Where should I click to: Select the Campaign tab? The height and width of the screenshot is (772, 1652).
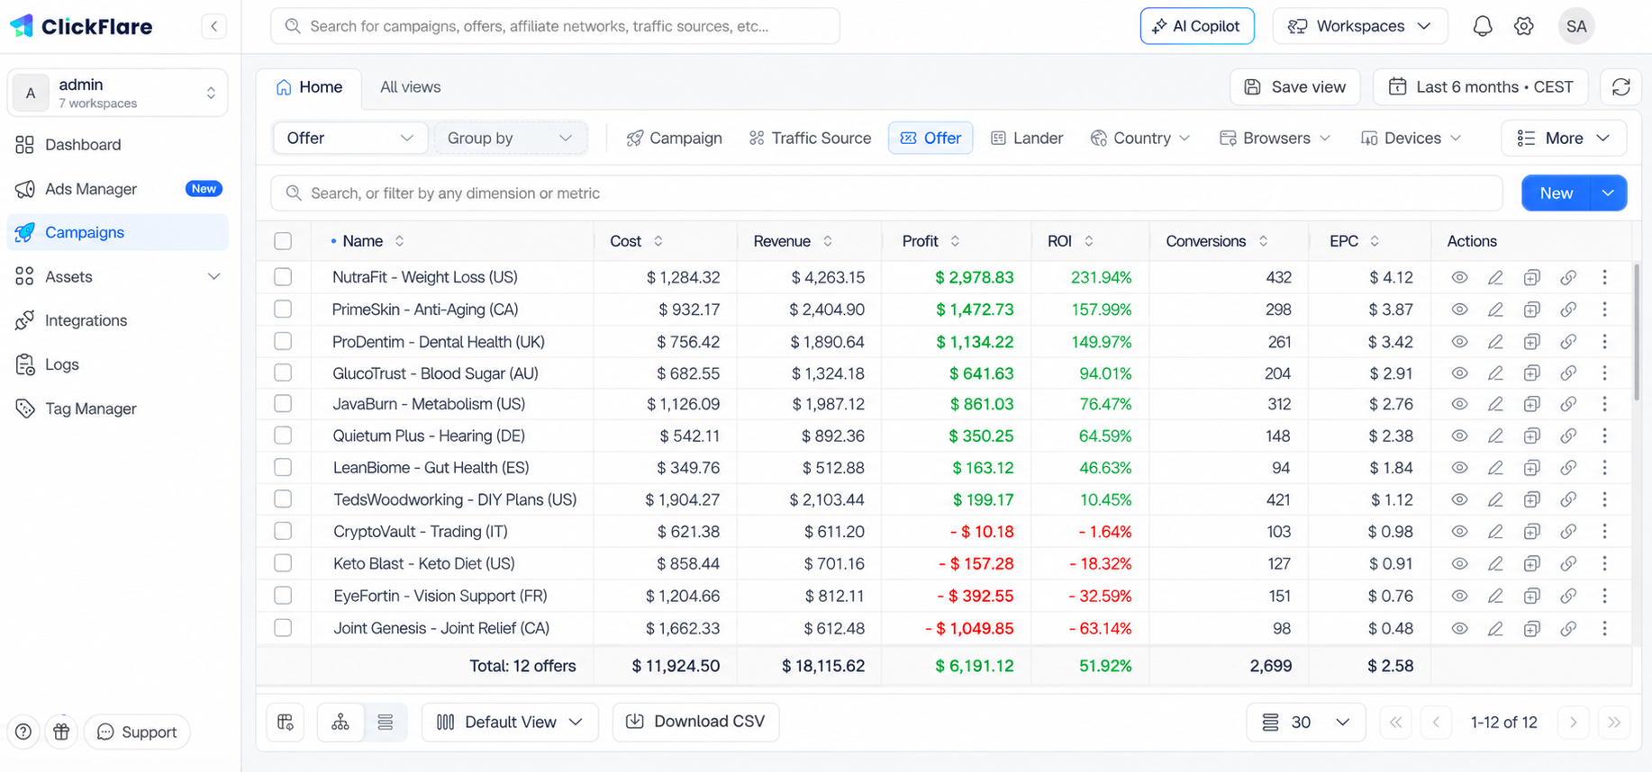(x=674, y=138)
